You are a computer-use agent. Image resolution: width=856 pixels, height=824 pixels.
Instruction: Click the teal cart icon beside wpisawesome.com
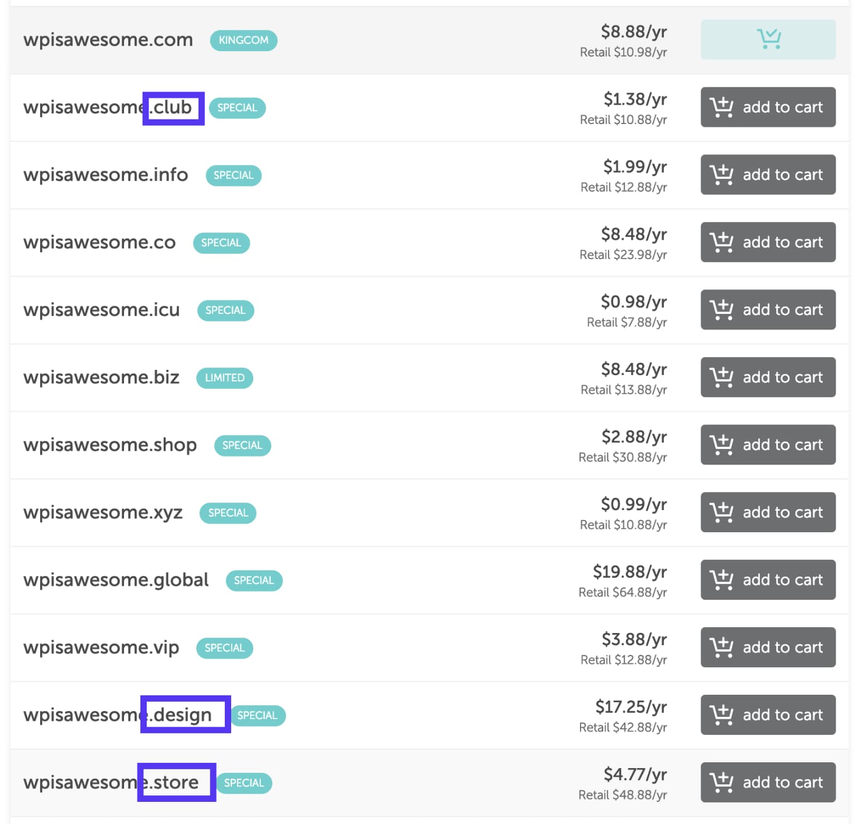(x=767, y=40)
